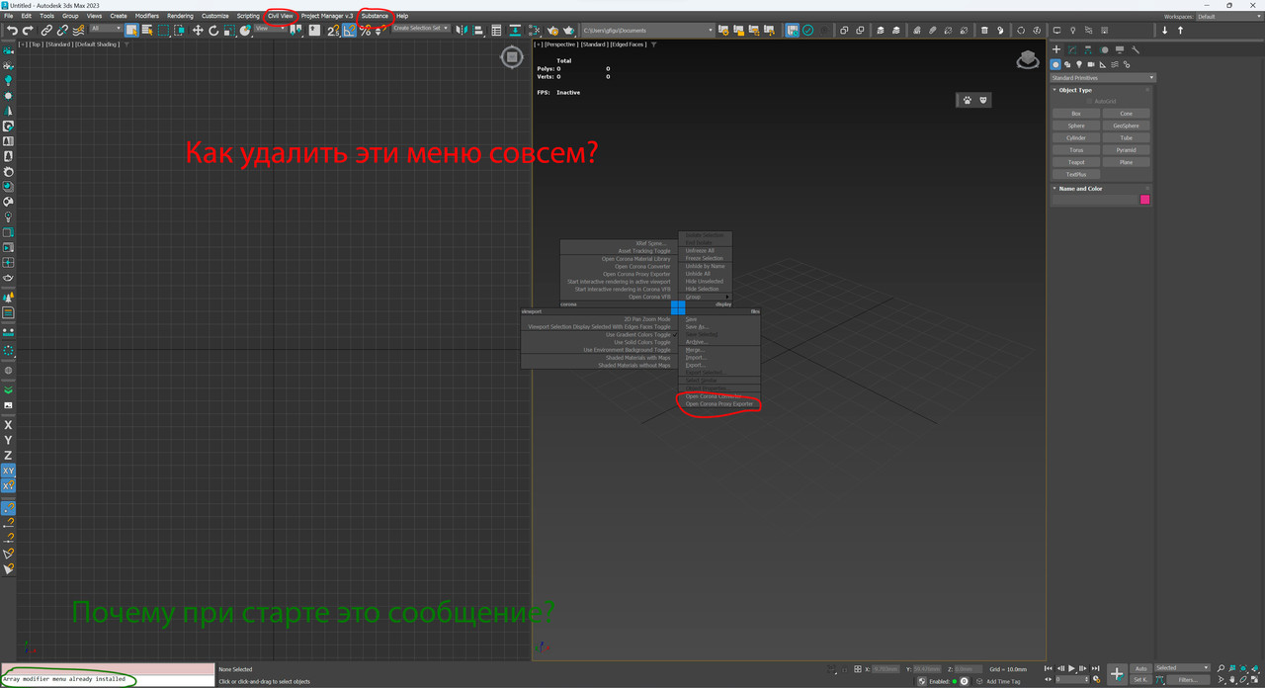Open the Hierarchy tab in Command Panel
The image size is (1265, 688).
click(1088, 49)
